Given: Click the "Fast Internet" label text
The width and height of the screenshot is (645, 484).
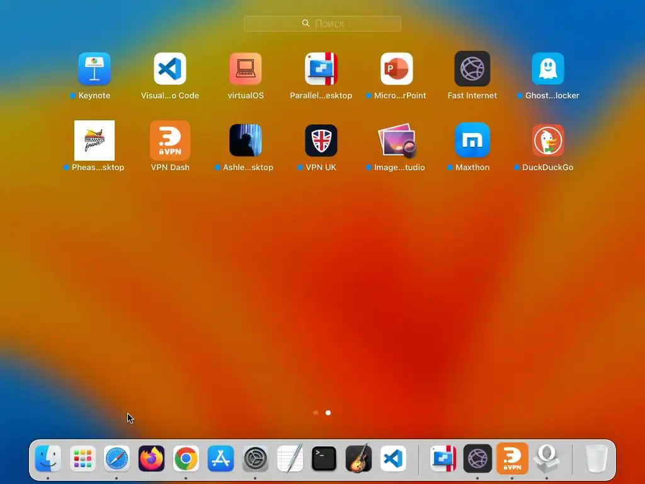Looking at the screenshot, I should [472, 96].
